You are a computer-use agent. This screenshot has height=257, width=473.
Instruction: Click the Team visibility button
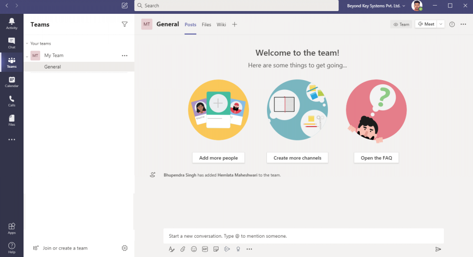(401, 25)
